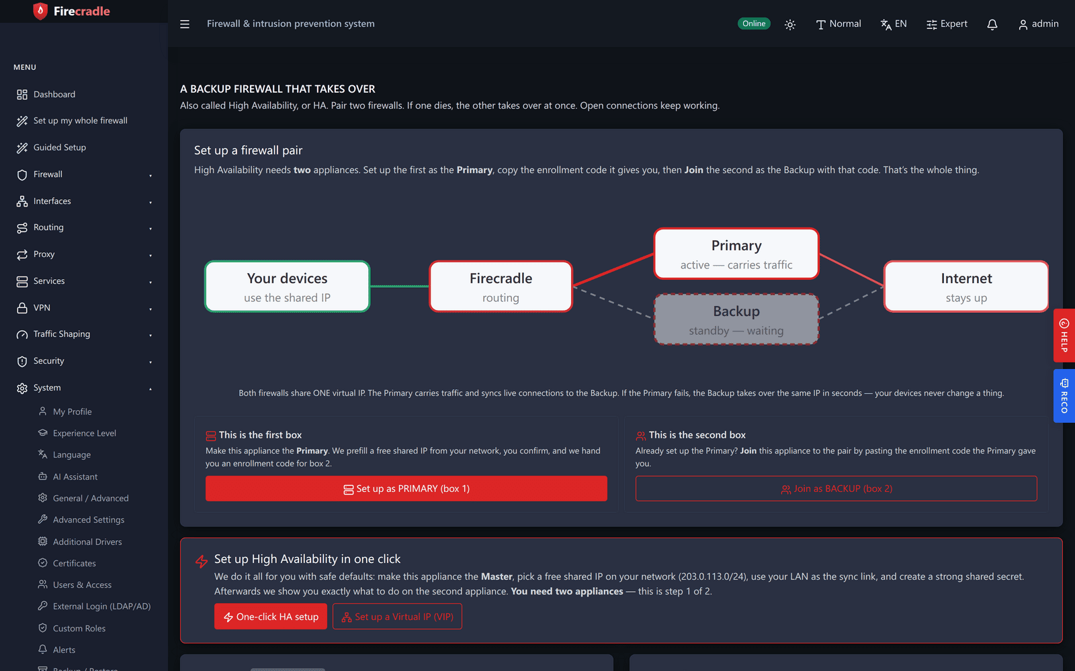Click Set up a Virtual IP (VIP)

coord(397,617)
